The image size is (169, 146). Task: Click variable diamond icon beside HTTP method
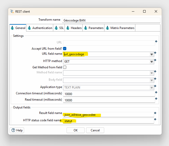click(x=155, y=60)
